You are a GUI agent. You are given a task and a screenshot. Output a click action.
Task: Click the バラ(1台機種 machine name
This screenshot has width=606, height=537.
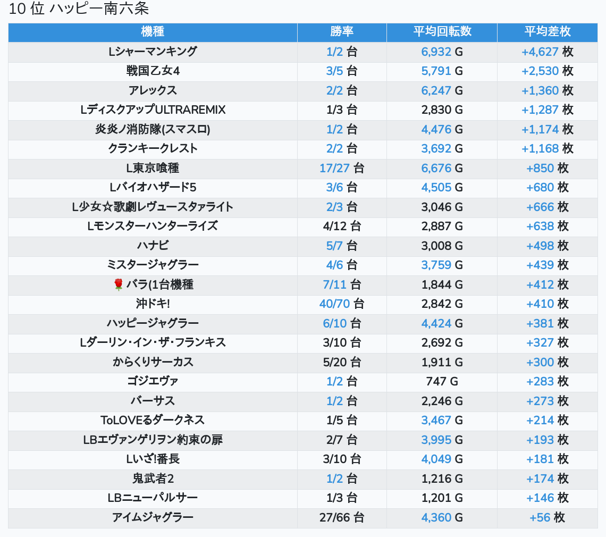(159, 284)
